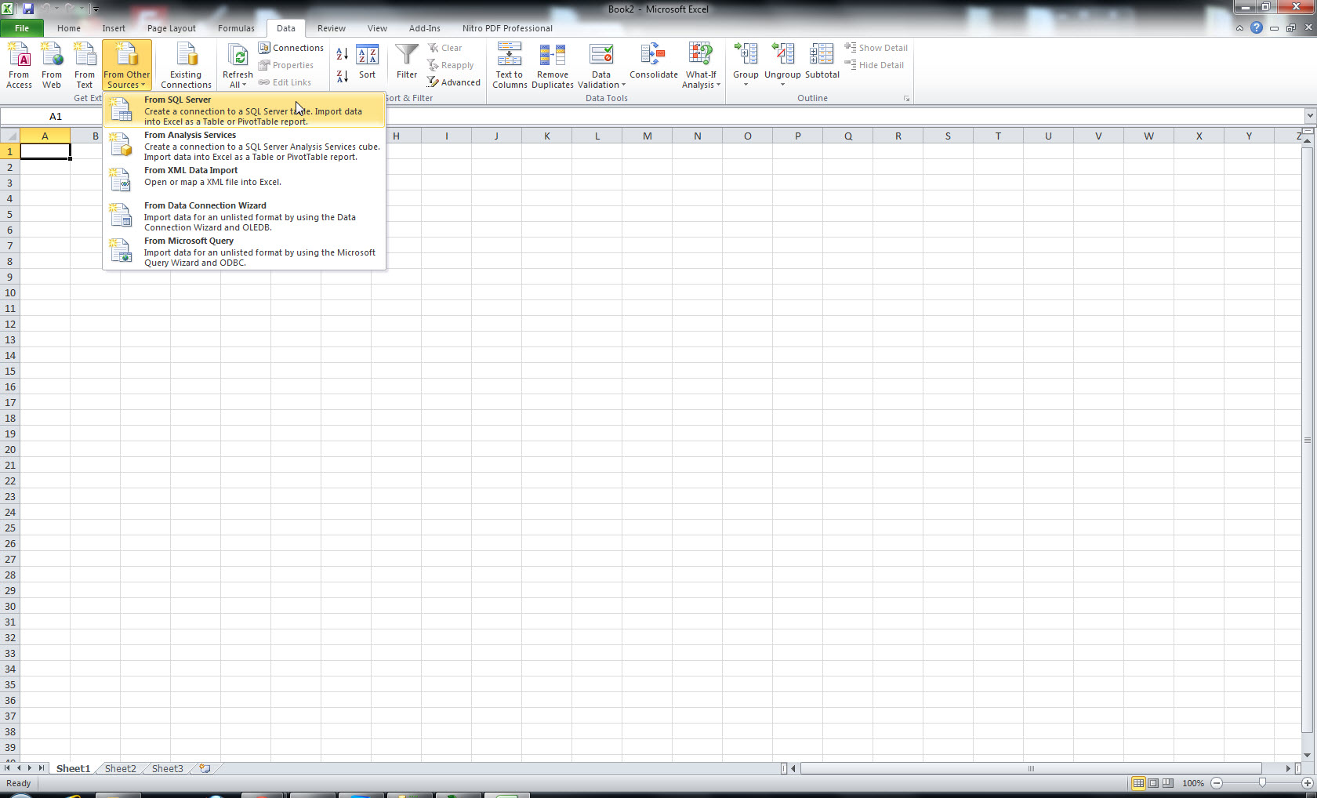1317x798 pixels.
Task: Switch to the Formulas ribbon tab
Action: coord(236,28)
